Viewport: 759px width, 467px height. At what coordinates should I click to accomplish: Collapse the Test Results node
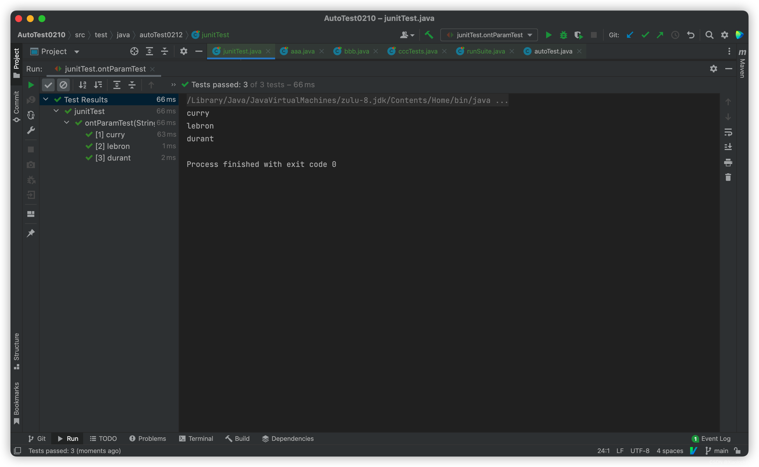pyautogui.click(x=46, y=99)
